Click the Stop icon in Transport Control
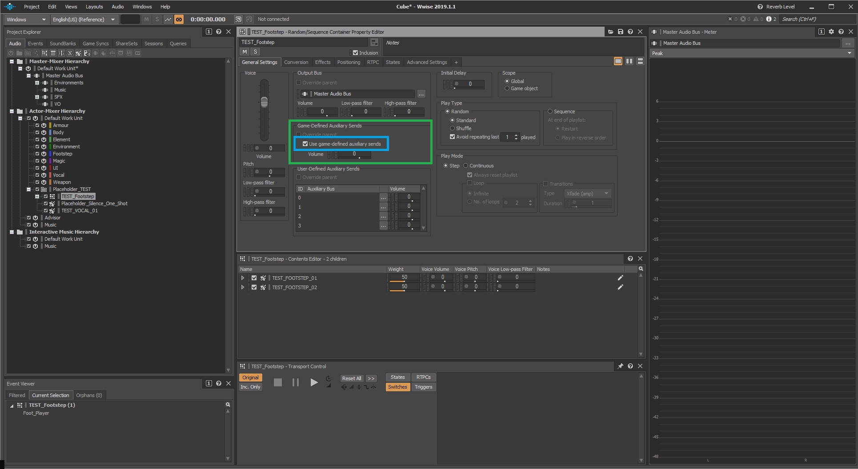 pyautogui.click(x=278, y=382)
